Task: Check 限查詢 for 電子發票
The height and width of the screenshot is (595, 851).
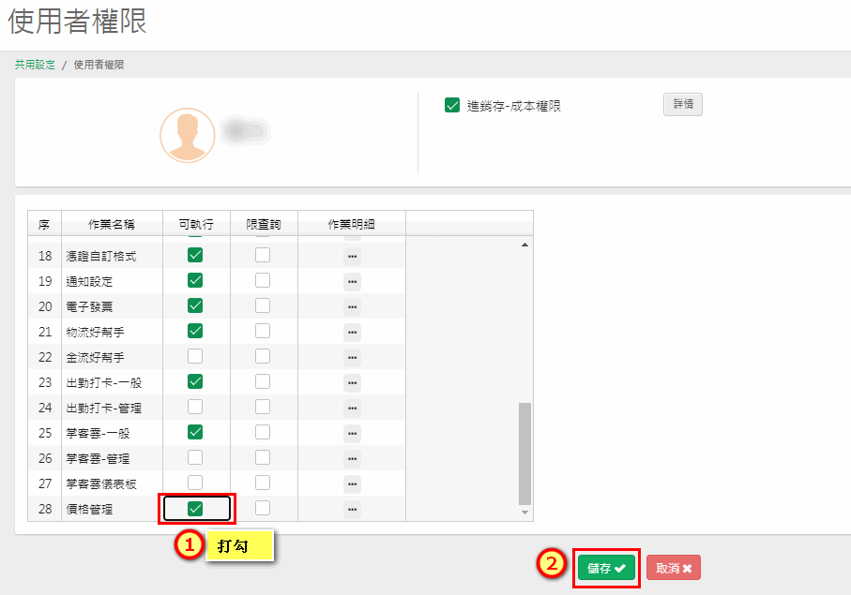Action: coord(263,305)
